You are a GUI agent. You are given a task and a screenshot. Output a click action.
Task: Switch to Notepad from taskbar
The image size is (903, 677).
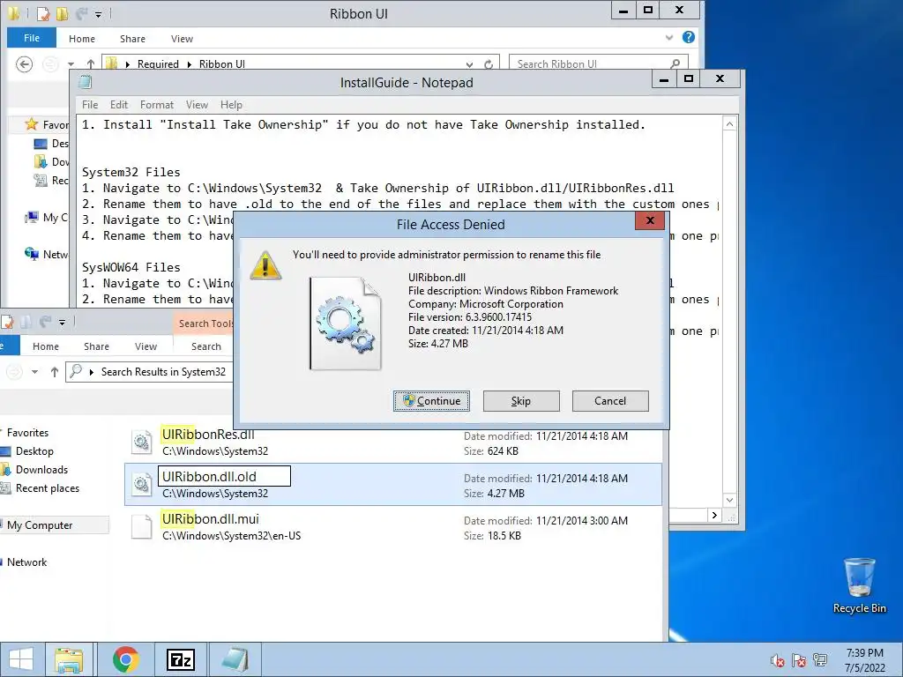pyautogui.click(x=235, y=659)
